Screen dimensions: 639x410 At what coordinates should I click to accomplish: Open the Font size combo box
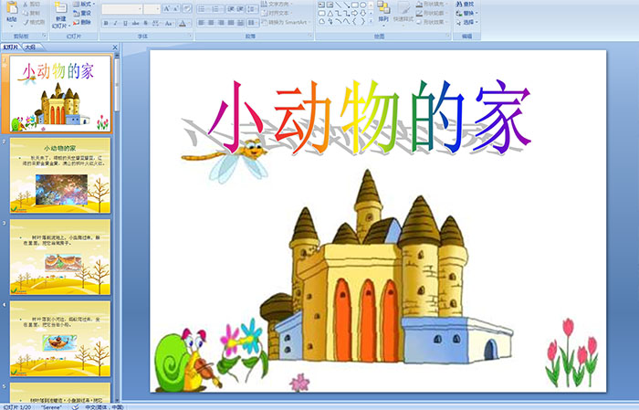152,9
